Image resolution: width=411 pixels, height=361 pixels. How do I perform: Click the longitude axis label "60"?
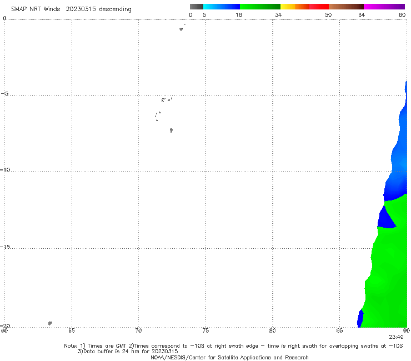point(4,330)
